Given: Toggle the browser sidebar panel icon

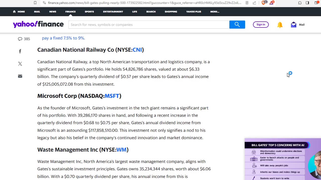Looking at the screenshot, I should coord(307,3).
